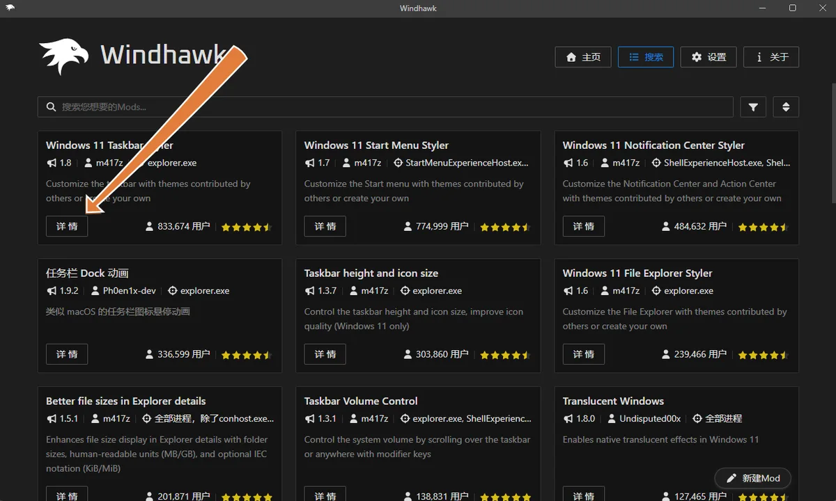Open 详情 for Windows 11 Taskbar Styler
836x501 pixels.
[x=67, y=226]
